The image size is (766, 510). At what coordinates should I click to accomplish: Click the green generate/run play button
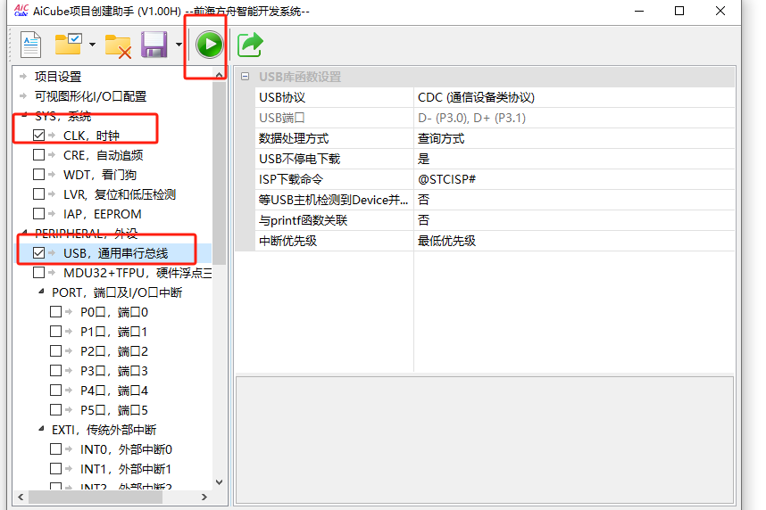[x=210, y=45]
